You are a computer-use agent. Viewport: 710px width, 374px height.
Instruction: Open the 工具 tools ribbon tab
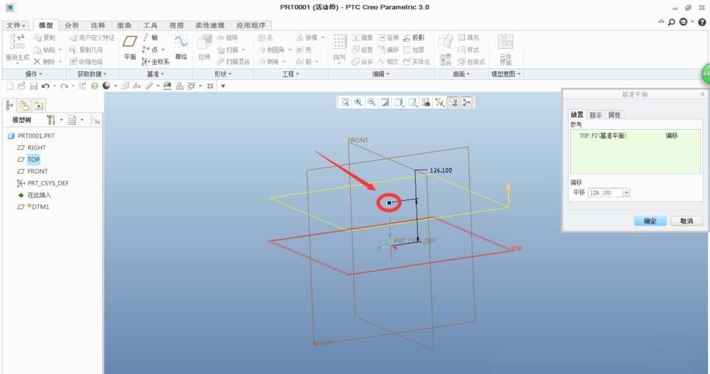coord(151,26)
